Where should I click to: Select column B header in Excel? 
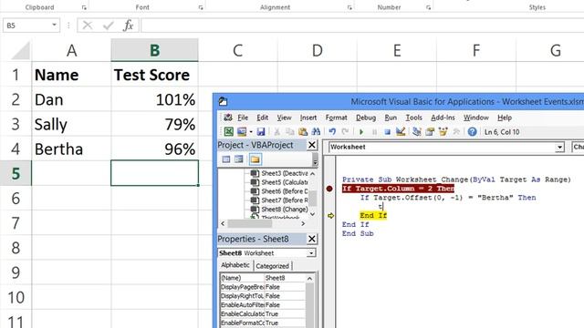[x=154, y=50]
